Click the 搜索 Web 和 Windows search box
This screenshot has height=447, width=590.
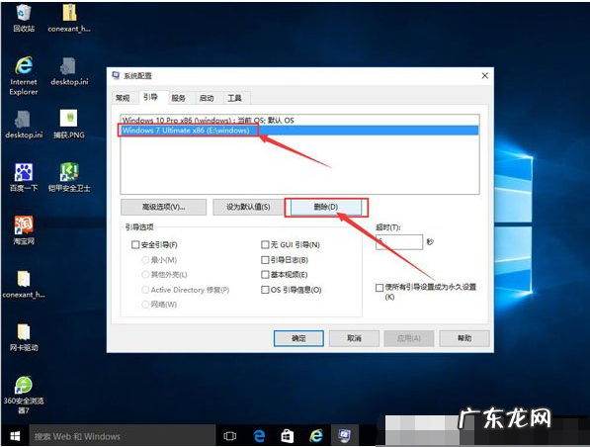tap(123, 436)
